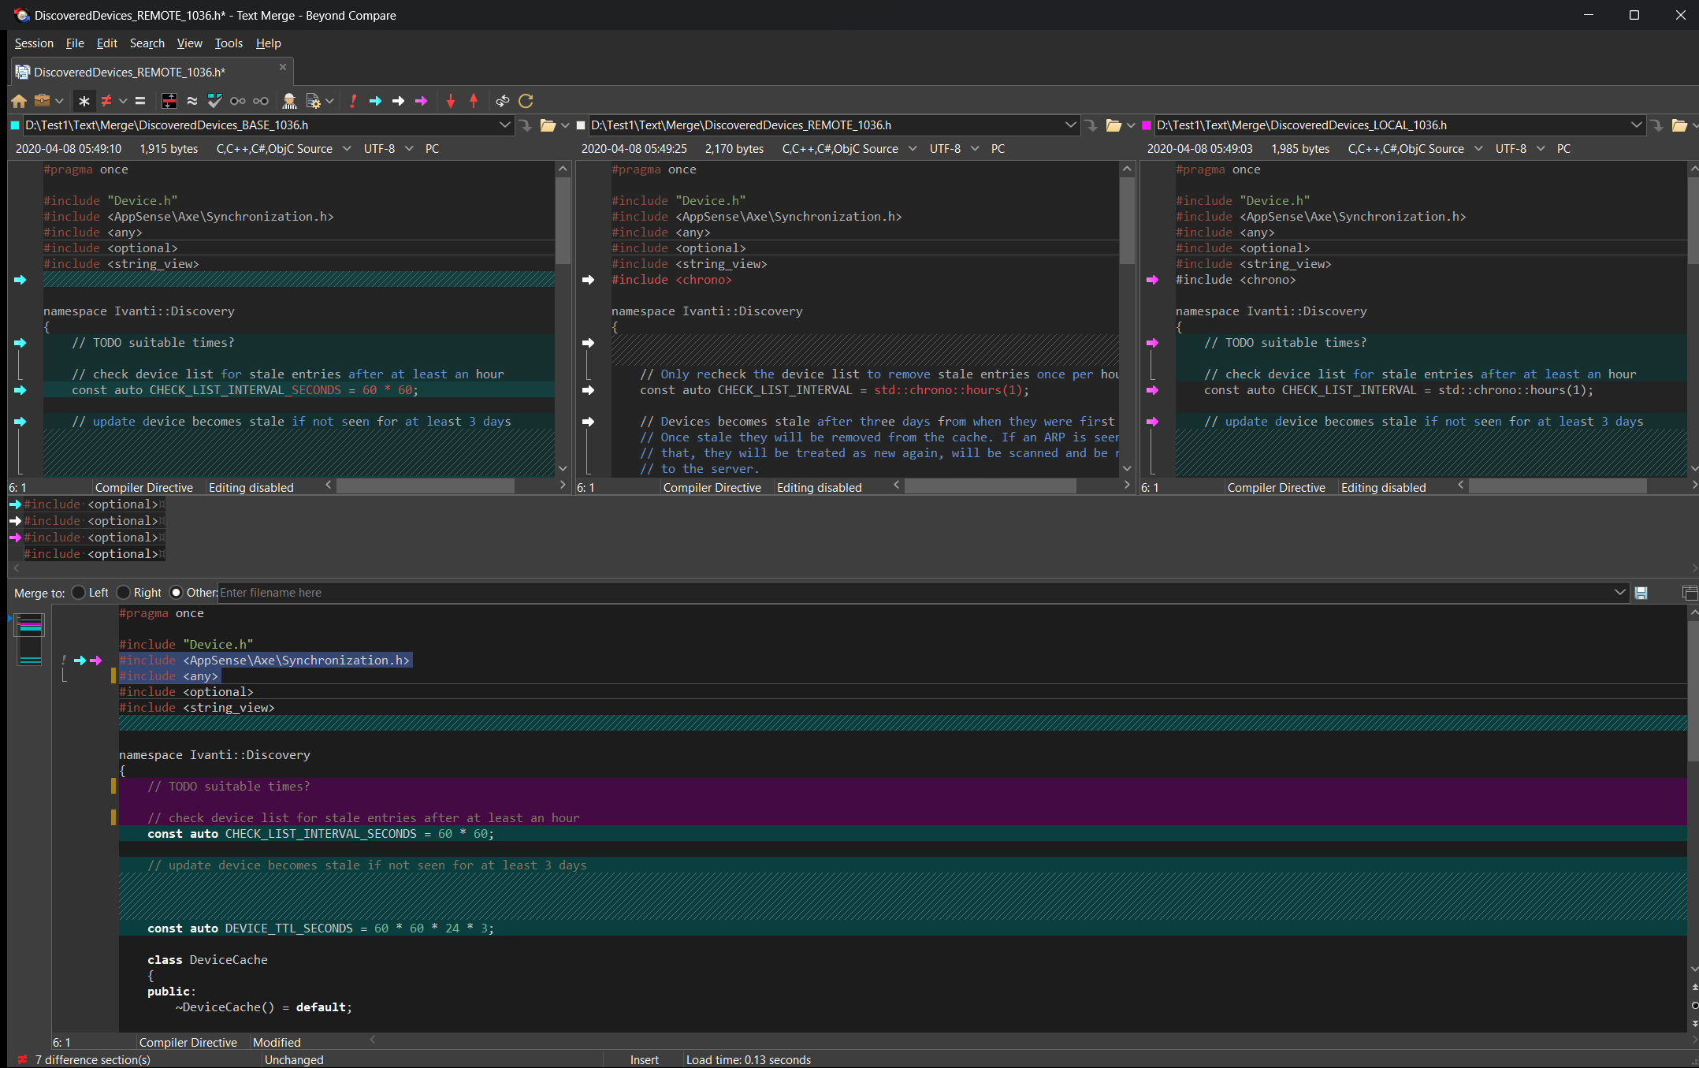Click the Swap sides icon
The image size is (1699, 1068).
(x=503, y=101)
